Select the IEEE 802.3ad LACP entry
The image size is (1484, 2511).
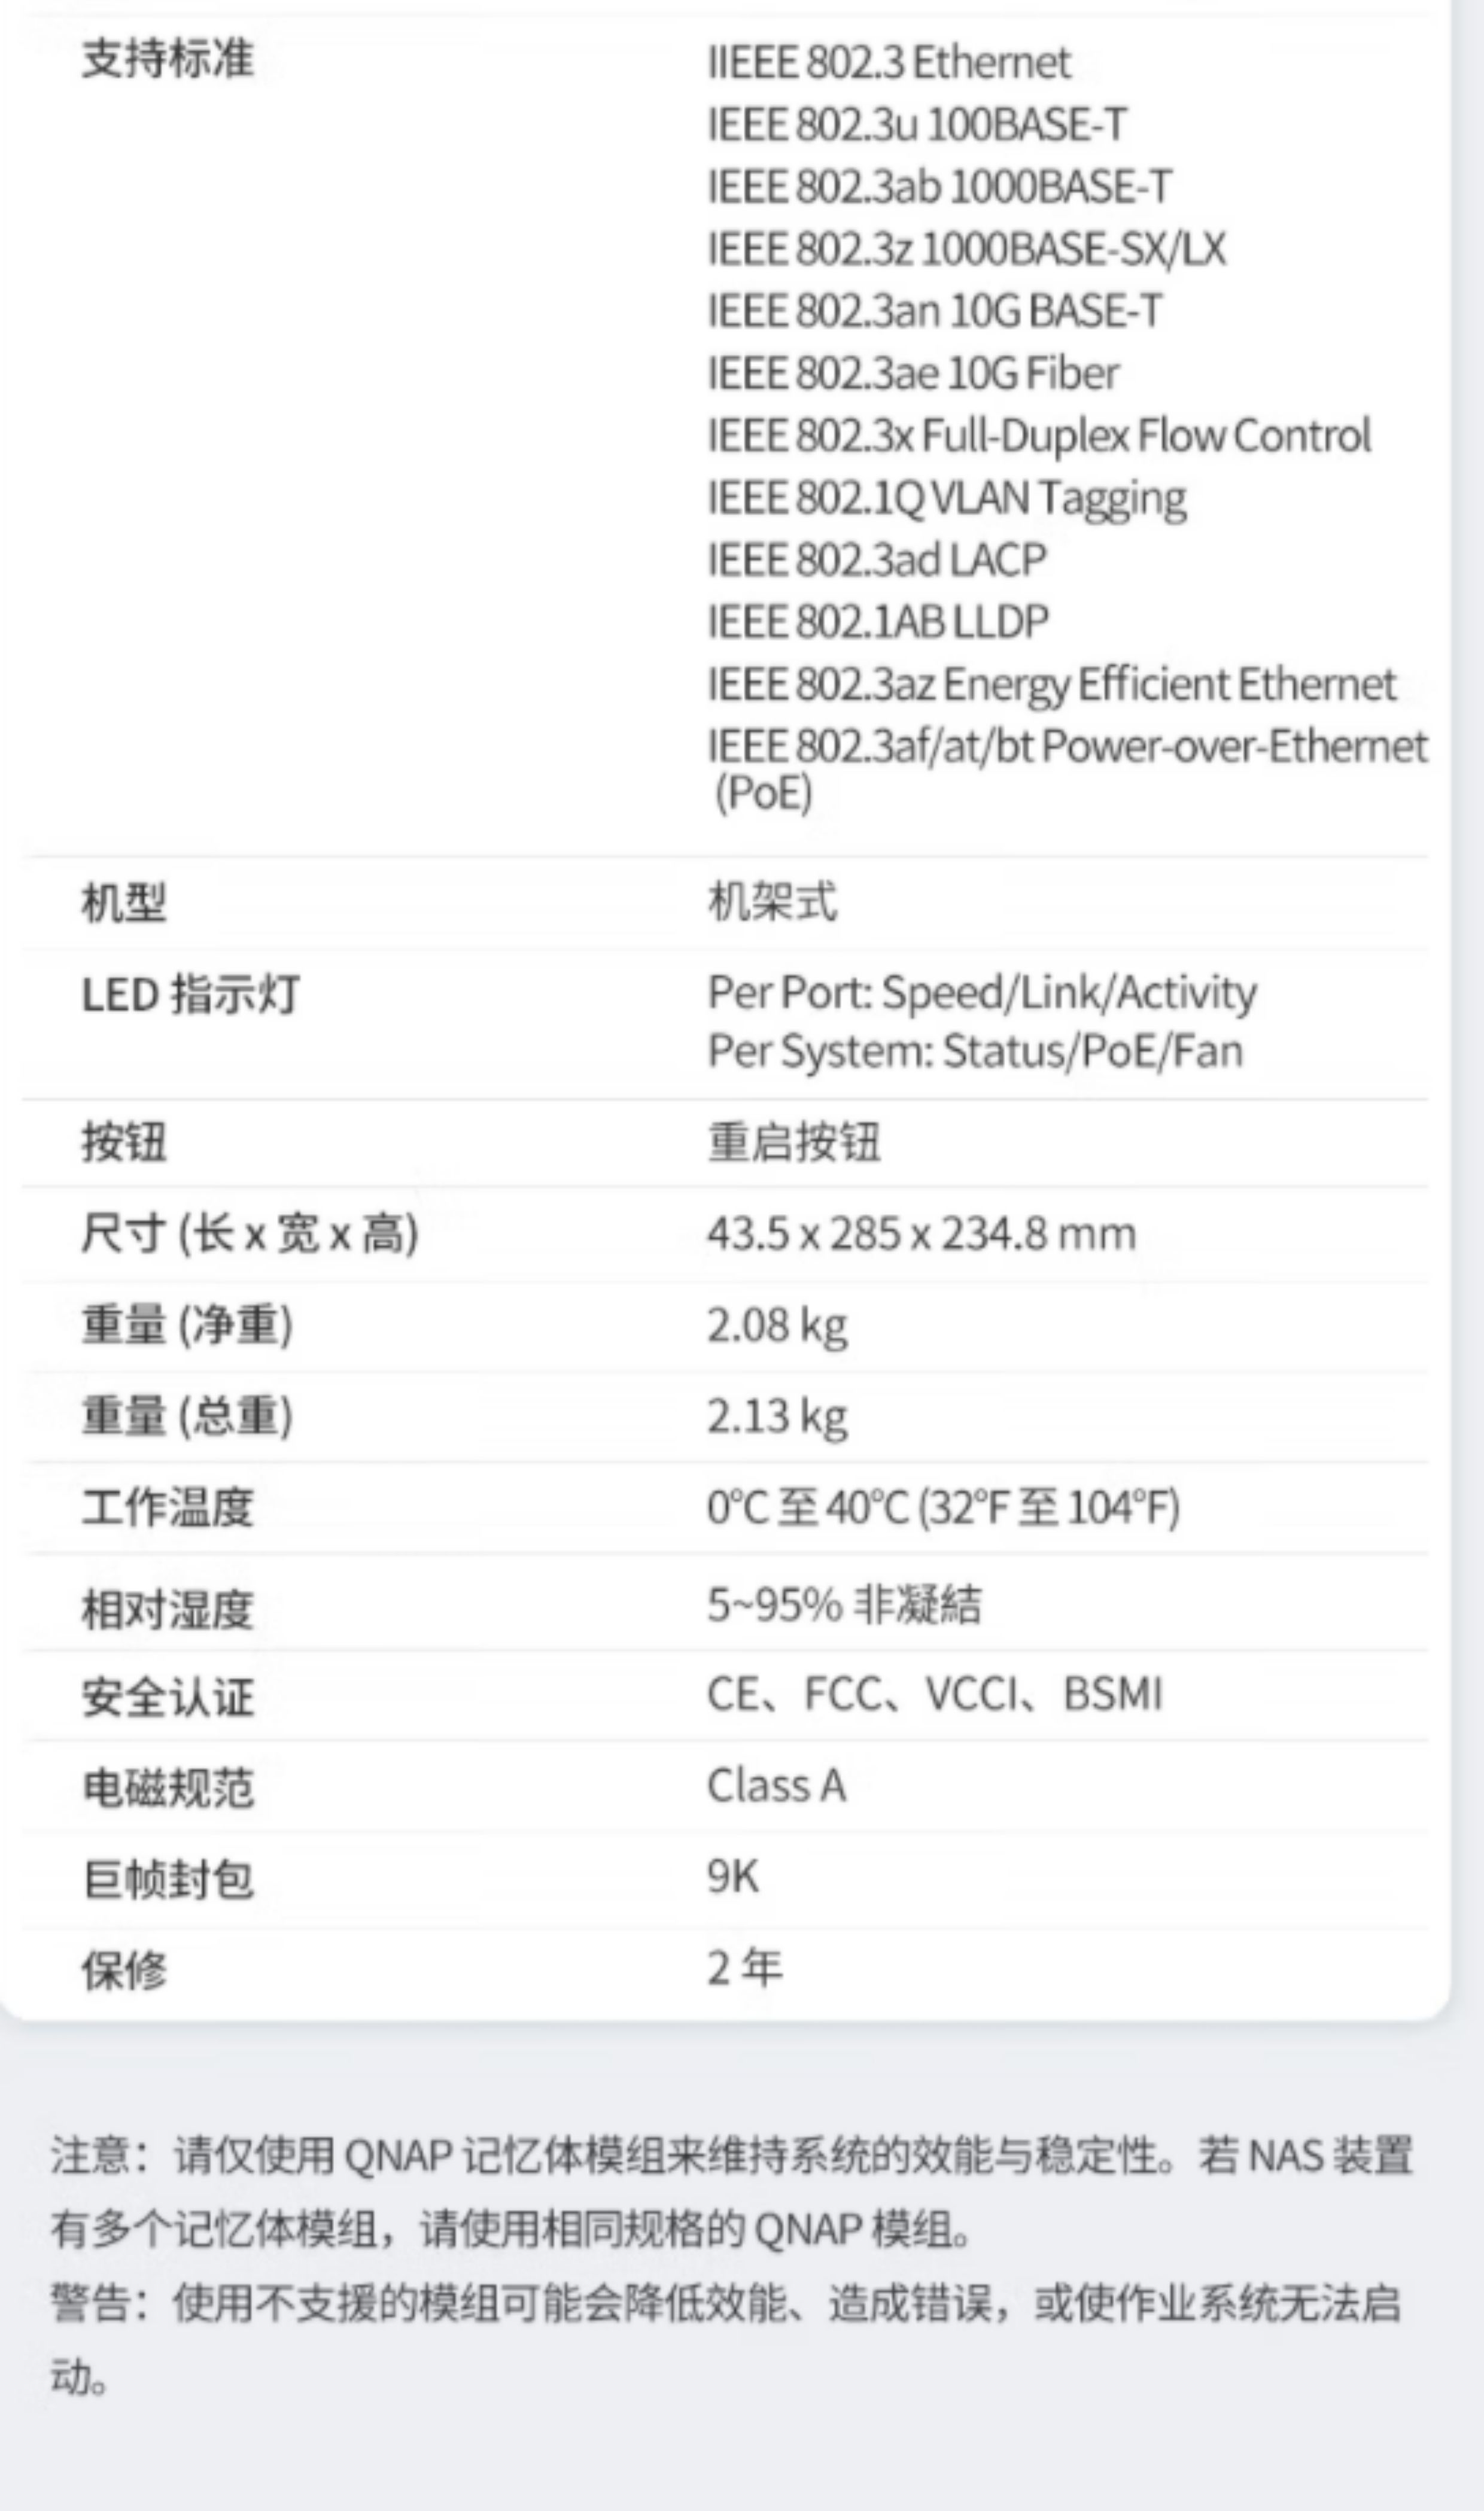tap(876, 560)
